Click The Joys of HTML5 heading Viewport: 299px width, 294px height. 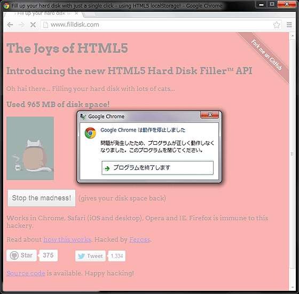(x=67, y=49)
